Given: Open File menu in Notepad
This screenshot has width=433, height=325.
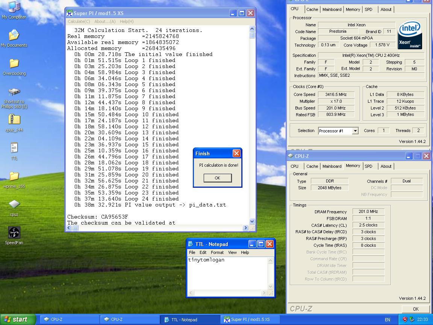Looking at the screenshot, I should pyautogui.click(x=192, y=252).
